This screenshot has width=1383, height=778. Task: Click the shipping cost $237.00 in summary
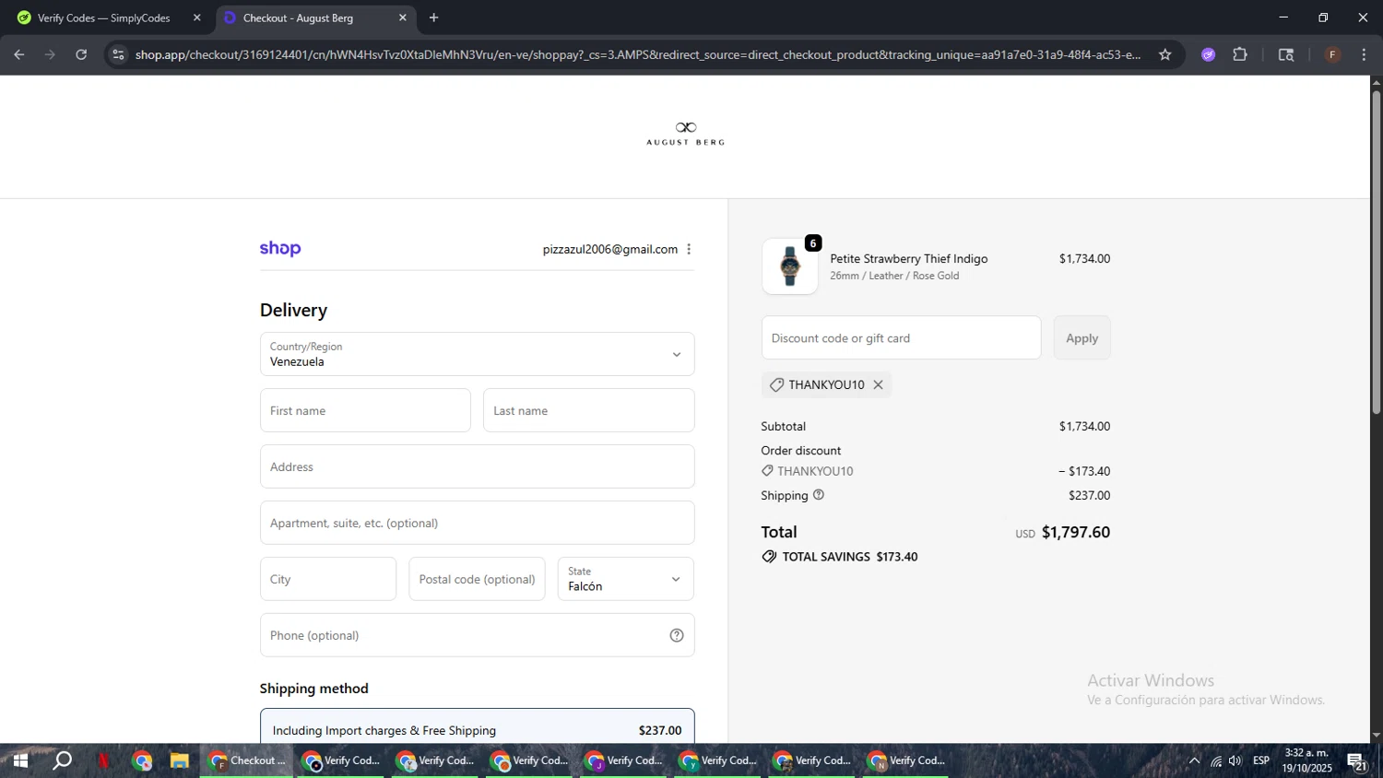pyautogui.click(x=1089, y=495)
